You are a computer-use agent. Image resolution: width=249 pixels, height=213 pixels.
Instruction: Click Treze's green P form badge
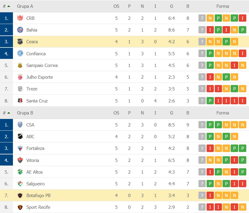coord(234,89)
